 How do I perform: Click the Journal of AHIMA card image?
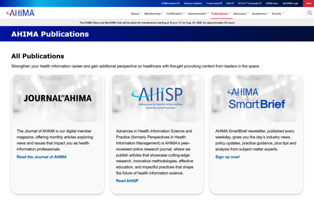58,98
